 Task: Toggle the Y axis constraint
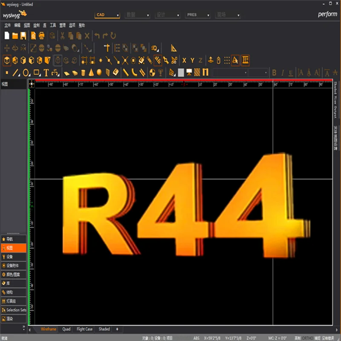tap(192, 61)
